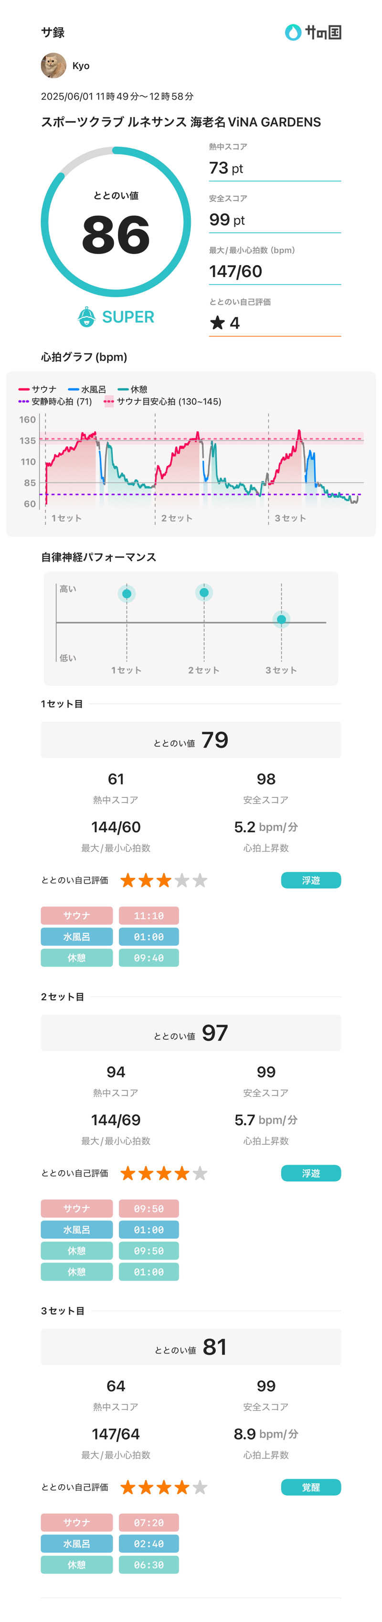Click the ととのい値 86 circular gauge
This screenshot has height=1622, width=382.
[x=116, y=222]
